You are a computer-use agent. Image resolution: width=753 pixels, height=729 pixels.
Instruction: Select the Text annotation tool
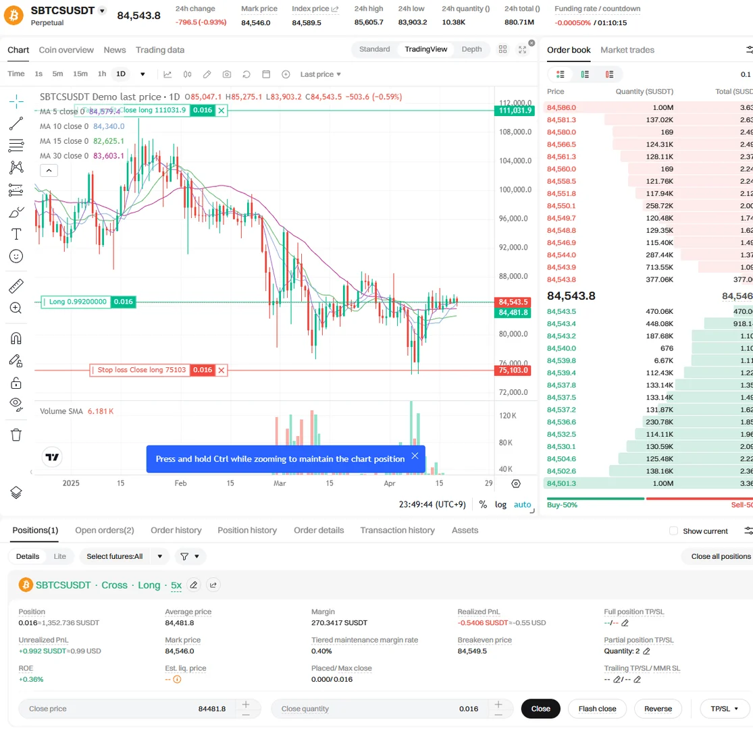16,234
